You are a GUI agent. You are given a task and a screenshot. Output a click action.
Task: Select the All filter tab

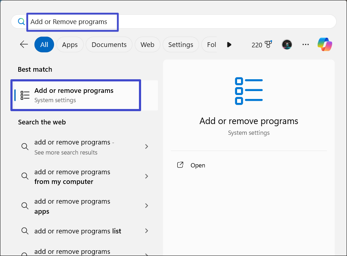point(44,44)
